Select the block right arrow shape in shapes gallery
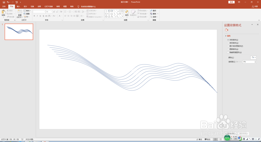Screen dimensions: 261x142 [x=120, y=14]
